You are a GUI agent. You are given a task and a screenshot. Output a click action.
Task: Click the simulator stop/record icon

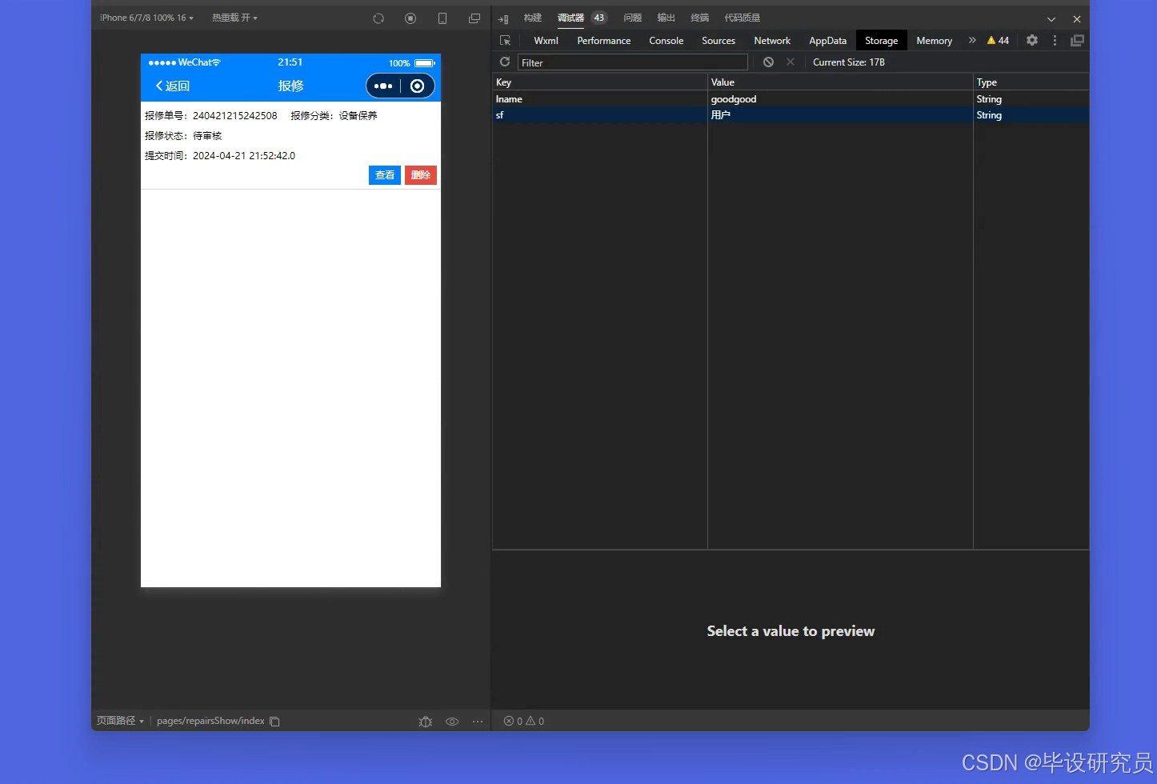(x=410, y=18)
